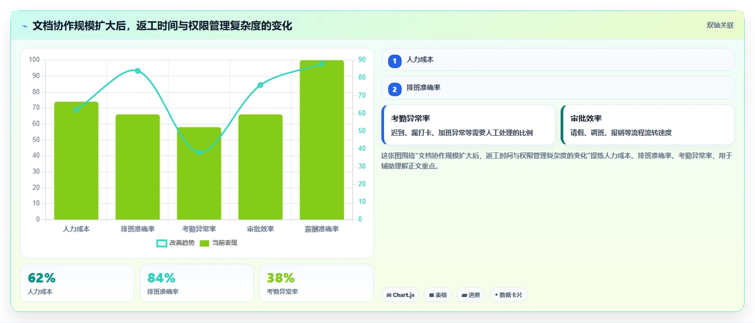Image resolution: width=755 pixels, height=323 pixels.
Task: Click the 双轴关联 label in the header
Action: point(720,25)
